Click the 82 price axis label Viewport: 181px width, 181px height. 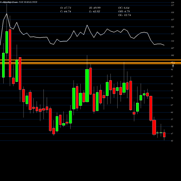172,84
